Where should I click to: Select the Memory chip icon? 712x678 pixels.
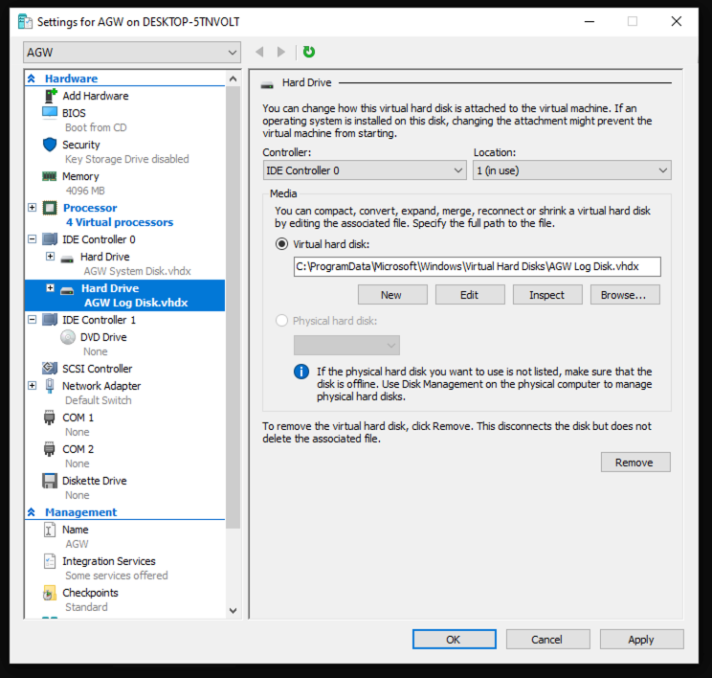click(x=51, y=176)
